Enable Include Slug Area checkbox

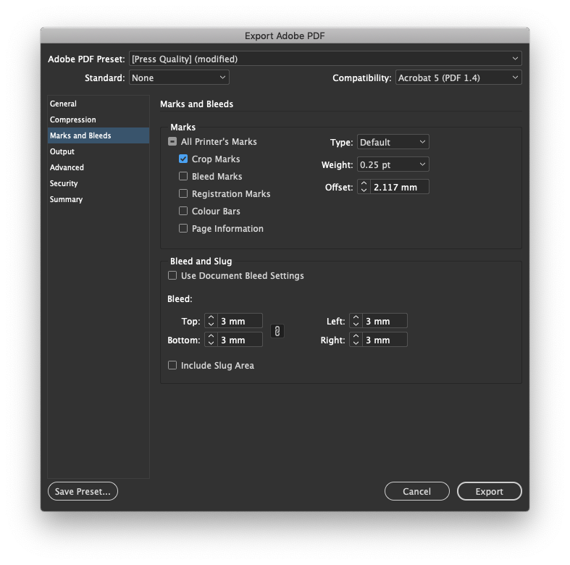[x=172, y=366]
